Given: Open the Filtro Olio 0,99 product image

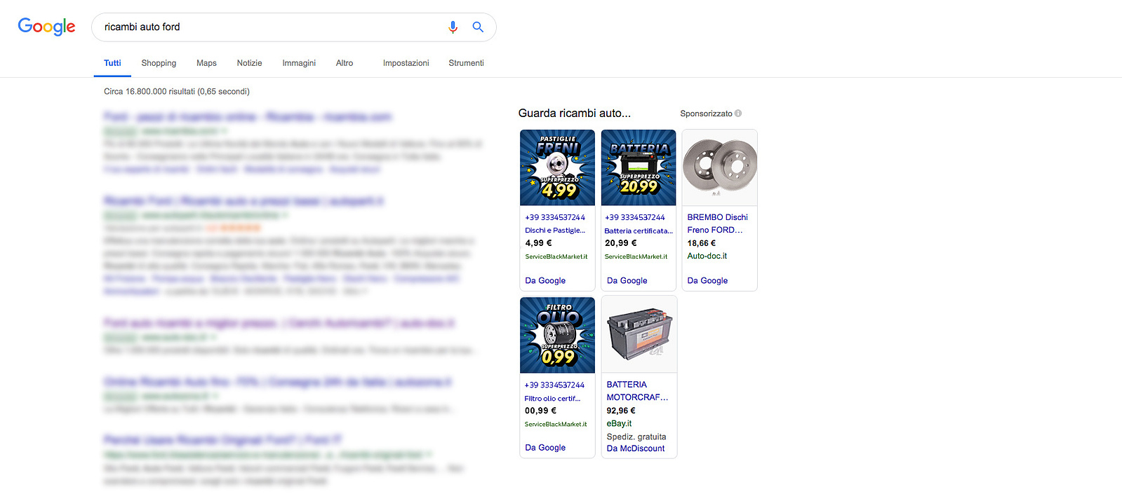Looking at the screenshot, I should pyautogui.click(x=557, y=335).
